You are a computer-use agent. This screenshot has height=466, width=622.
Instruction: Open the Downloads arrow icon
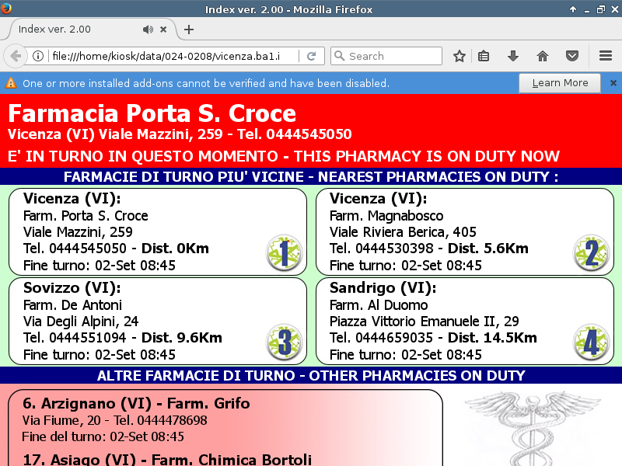[512, 56]
